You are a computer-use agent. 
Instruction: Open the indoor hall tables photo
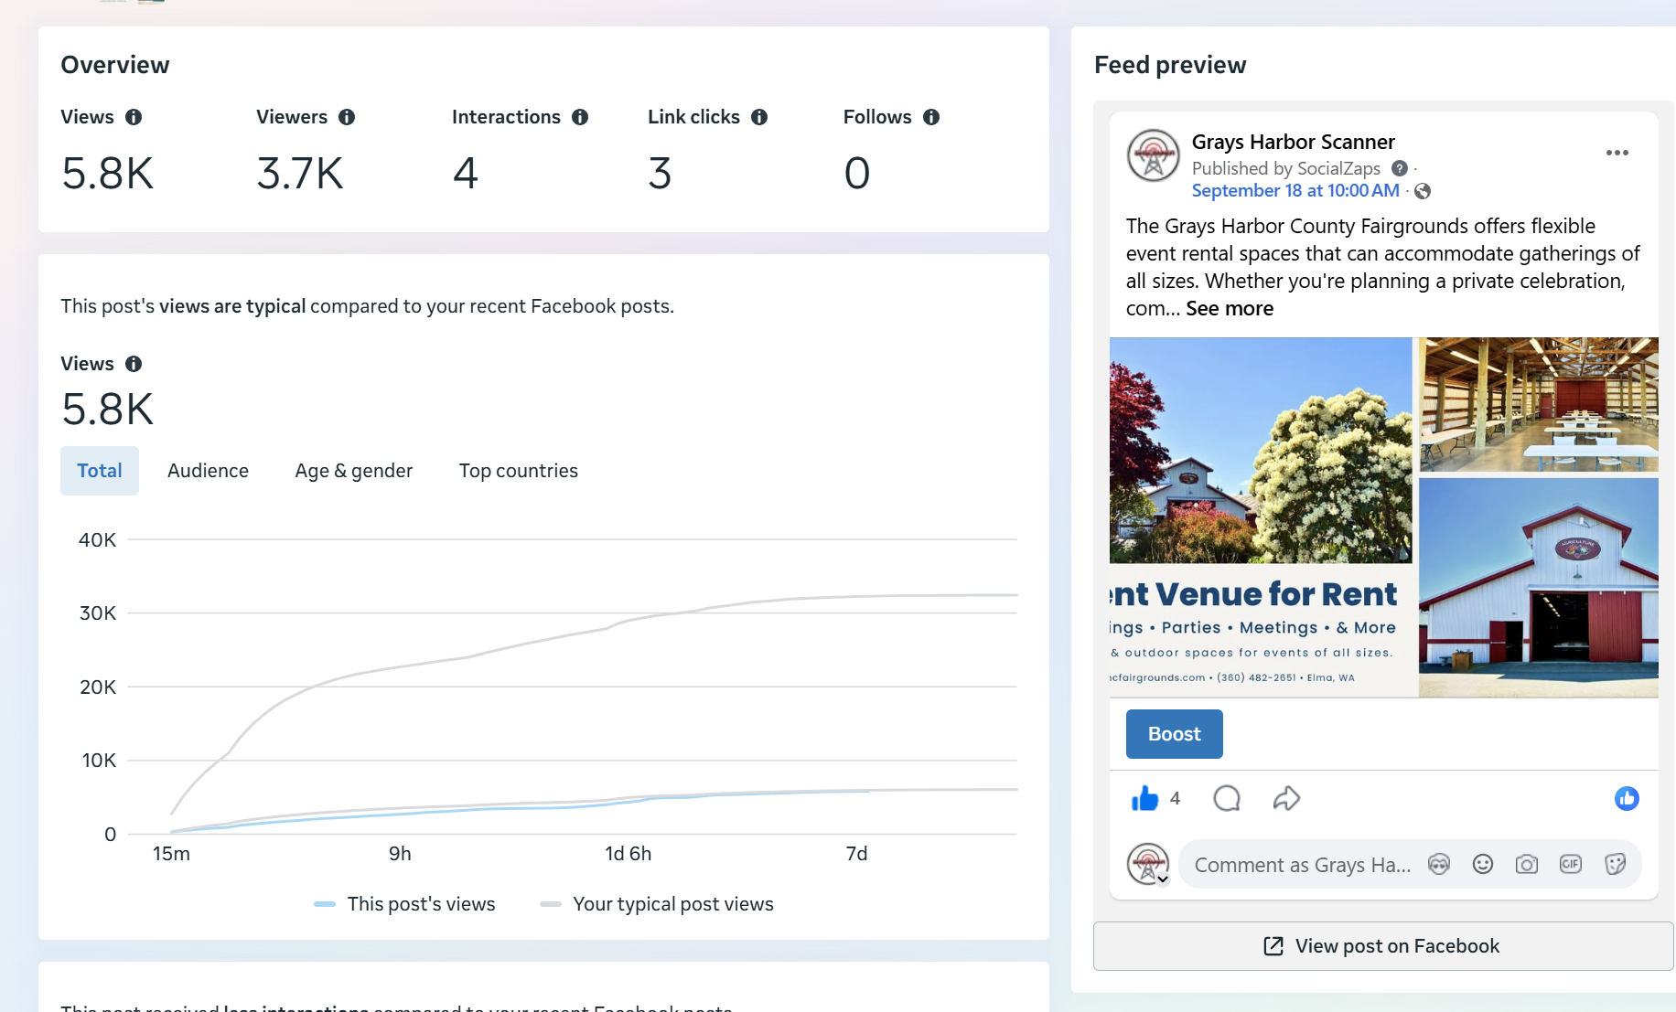[1539, 404]
